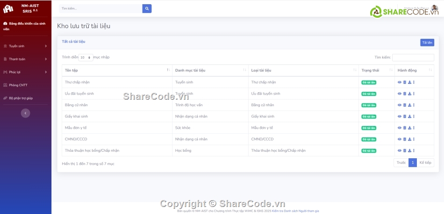Expand the Tuyển sinh sidebar menu
This screenshot has width=444, height=214.
[x=25, y=46]
